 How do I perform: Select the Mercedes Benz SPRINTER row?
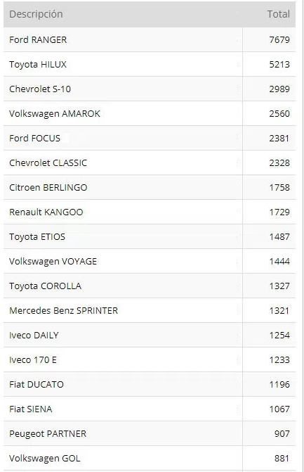pos(150,311)
